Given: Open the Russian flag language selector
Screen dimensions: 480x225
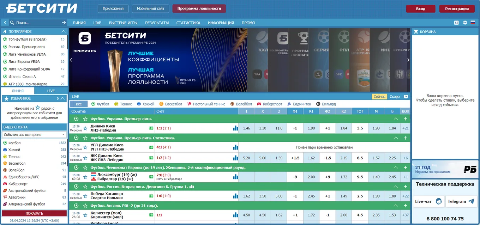Looking at the screenshot, I should [473, 23].
